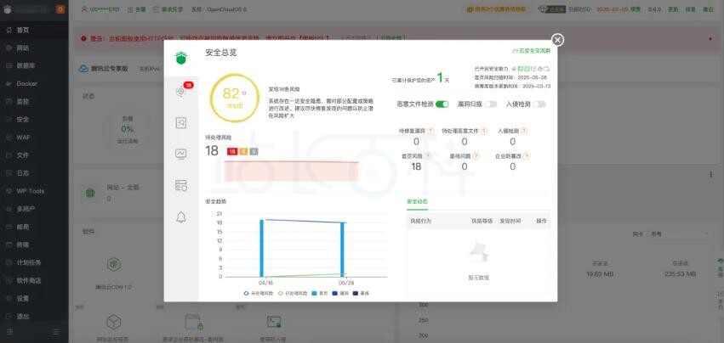The width and height of the screenshot is (724, 343).
Task: Click the 更新 link in top bar
Action: [x=673, y=9]
